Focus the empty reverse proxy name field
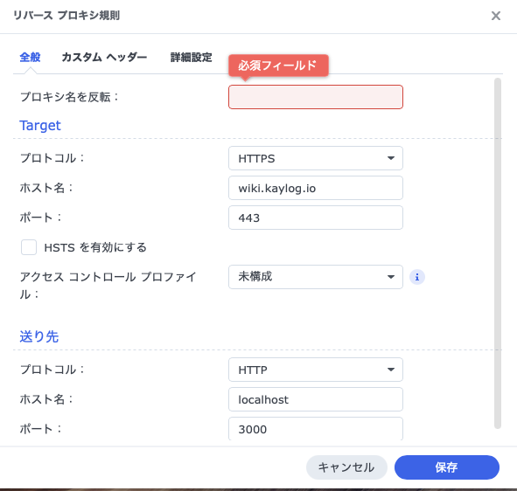The height and width of the screenshot is (491, 517). [x=316, y=97]
